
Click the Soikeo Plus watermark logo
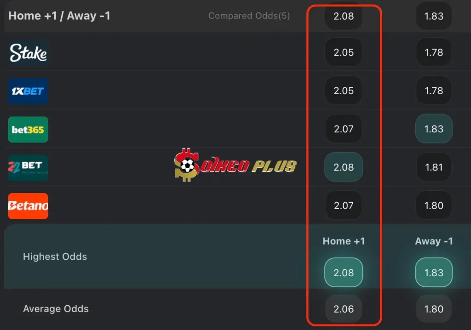(x=235, y=165)
